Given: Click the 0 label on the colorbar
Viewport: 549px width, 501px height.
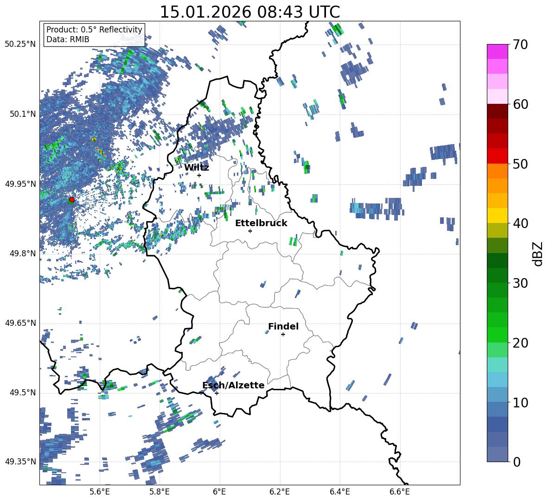Looking at the screenshot, I should tap(517, 462).
